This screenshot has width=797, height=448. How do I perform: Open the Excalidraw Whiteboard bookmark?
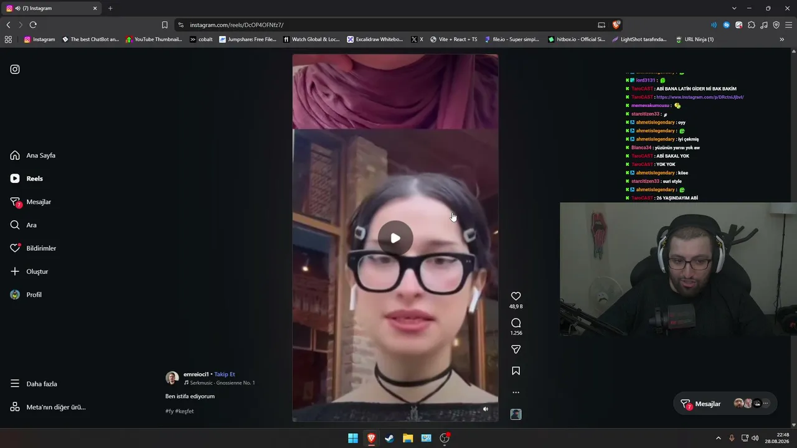pyautogui.click(x=375, y=39)
